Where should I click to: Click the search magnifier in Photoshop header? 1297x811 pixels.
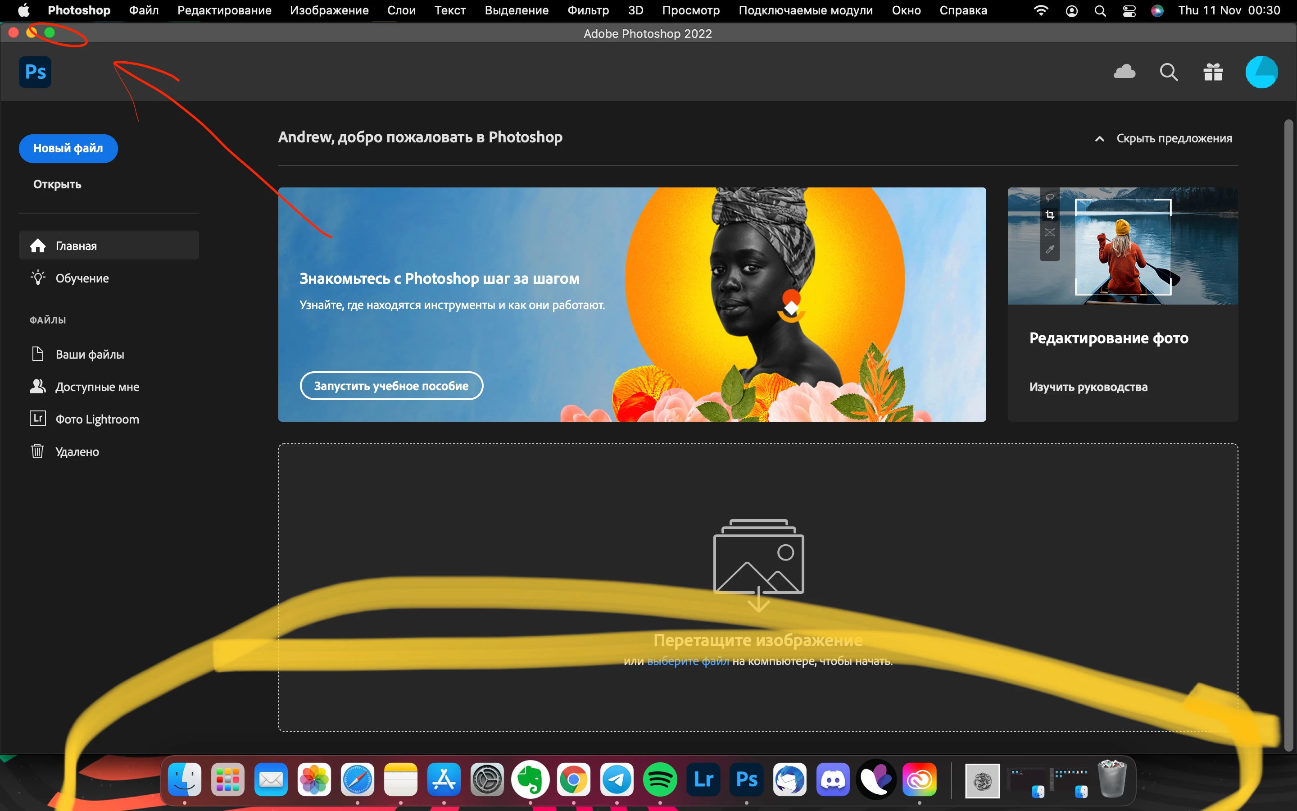coord(1168,72)
